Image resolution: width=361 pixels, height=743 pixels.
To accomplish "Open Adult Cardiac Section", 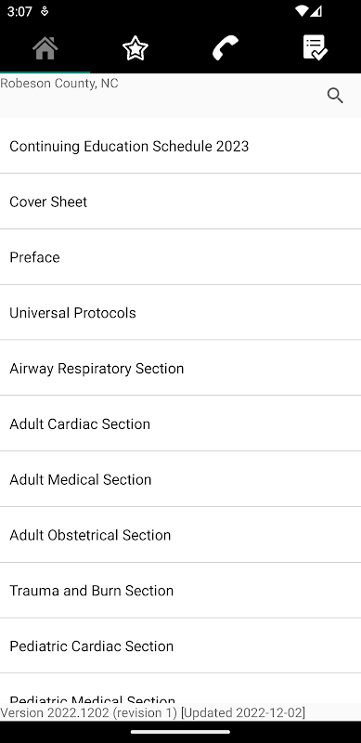I will point(180,424).
